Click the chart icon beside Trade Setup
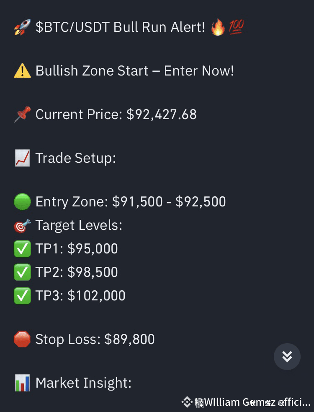Viewport: 314px width, 412px height. pyautogui.click(x=22, y=158)
